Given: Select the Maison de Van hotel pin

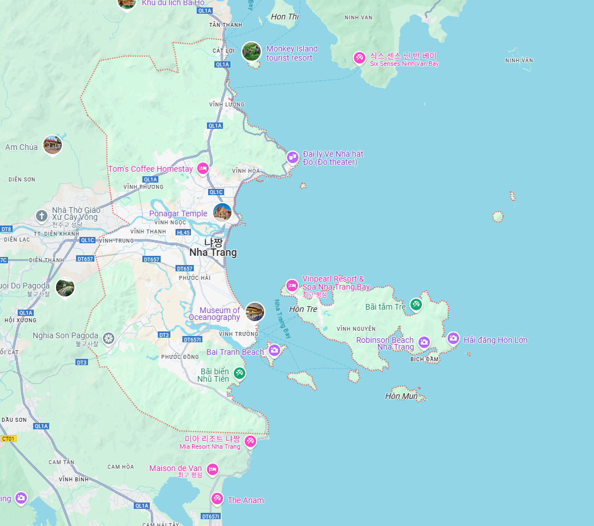Looking at the screenshot, I should (x=213, y=470).
